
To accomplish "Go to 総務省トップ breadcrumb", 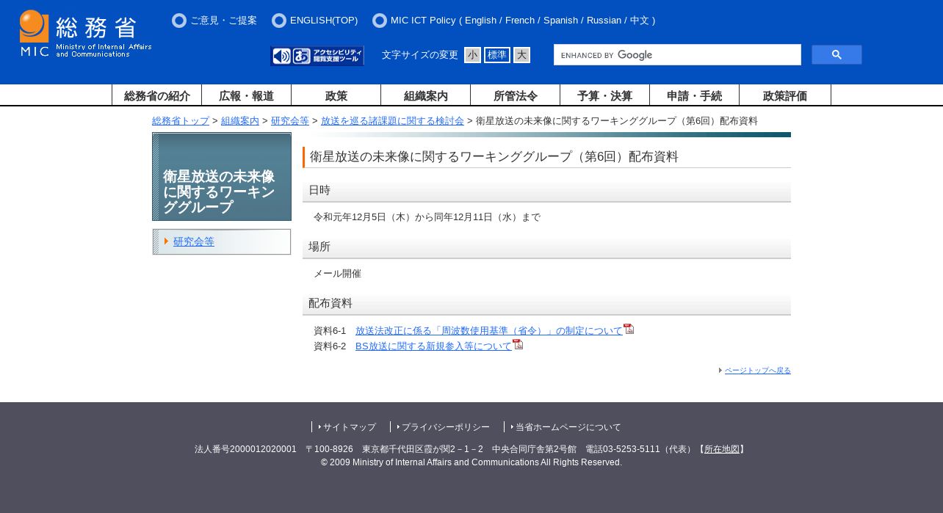I will (x=181, y=121).
